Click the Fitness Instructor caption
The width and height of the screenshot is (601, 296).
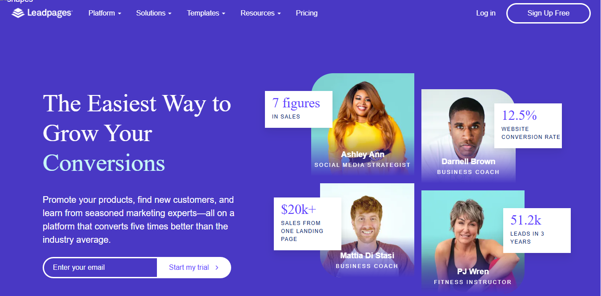[x=473, y=282]
